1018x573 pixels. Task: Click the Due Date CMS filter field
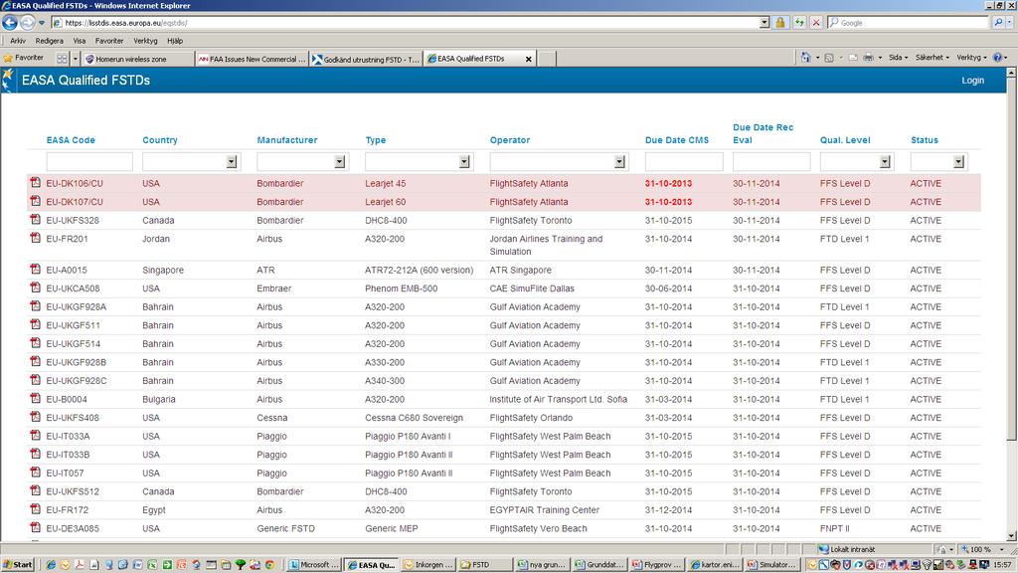point(684,162)
